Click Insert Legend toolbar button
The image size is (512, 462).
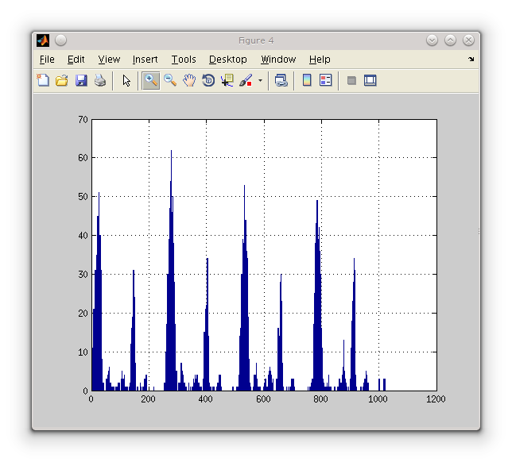coord(325,80)
